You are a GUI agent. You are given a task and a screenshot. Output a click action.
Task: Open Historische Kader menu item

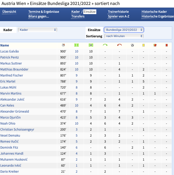[x=154, y=11]
